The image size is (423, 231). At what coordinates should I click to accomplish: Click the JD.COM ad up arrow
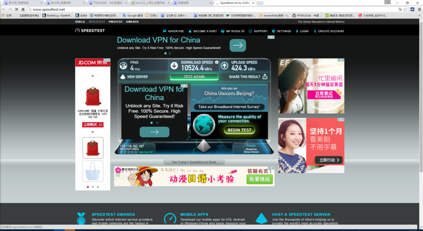[93, 76]
